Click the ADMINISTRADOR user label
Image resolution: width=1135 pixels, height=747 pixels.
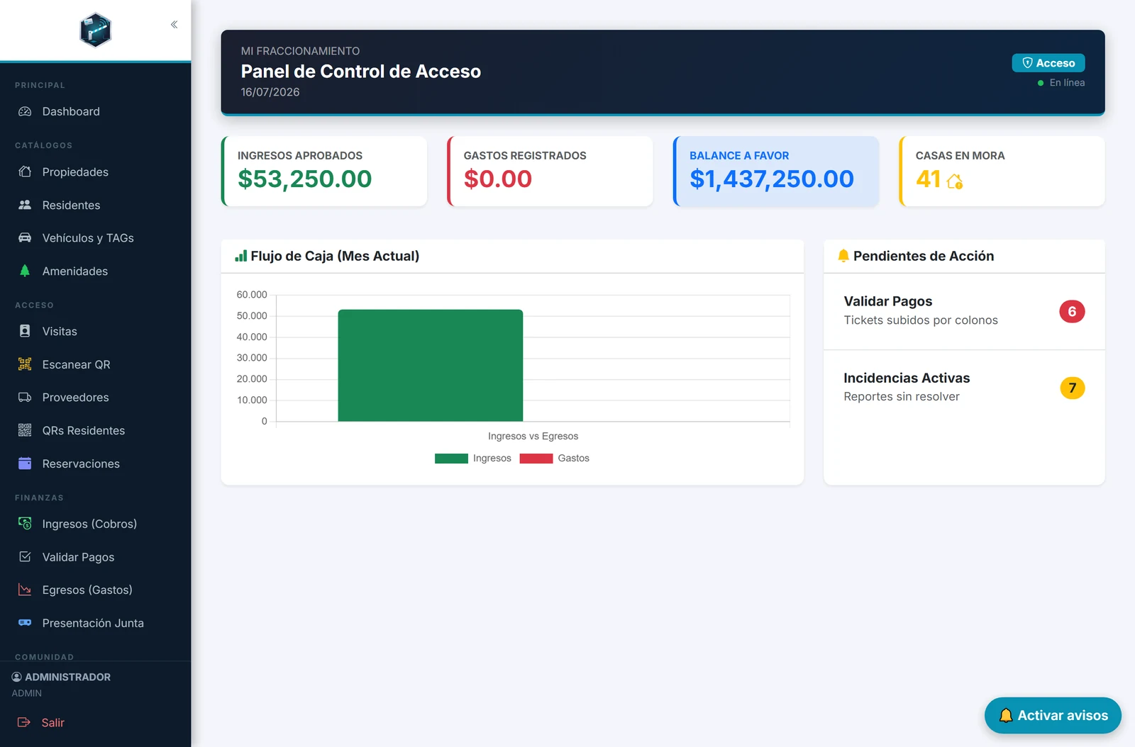point(68,677)
